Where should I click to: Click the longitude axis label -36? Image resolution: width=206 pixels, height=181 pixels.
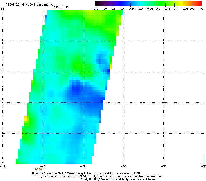coord(123,166)
